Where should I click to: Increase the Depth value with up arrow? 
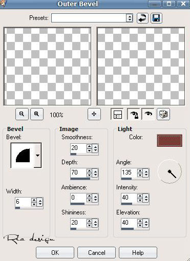[x=89, y=171]
